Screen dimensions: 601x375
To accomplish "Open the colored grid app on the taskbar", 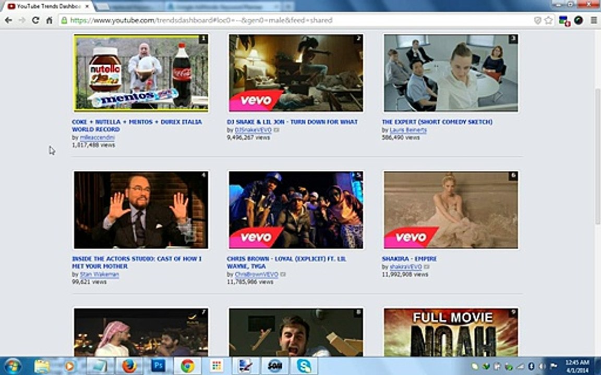I will click(x=217, y=366).
